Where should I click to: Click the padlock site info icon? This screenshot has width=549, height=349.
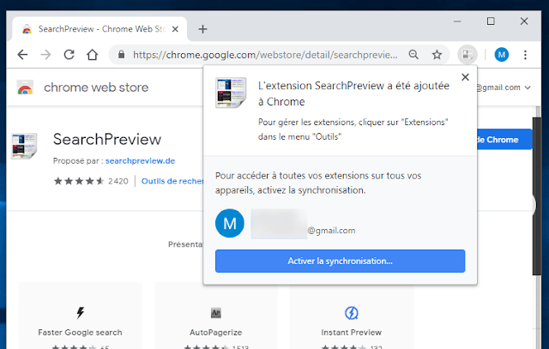(121, 54)
